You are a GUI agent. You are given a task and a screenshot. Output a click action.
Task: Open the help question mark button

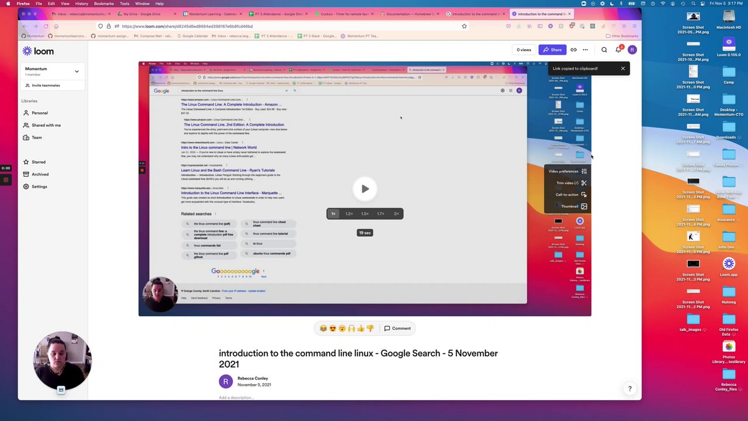(x=629, y=388)
